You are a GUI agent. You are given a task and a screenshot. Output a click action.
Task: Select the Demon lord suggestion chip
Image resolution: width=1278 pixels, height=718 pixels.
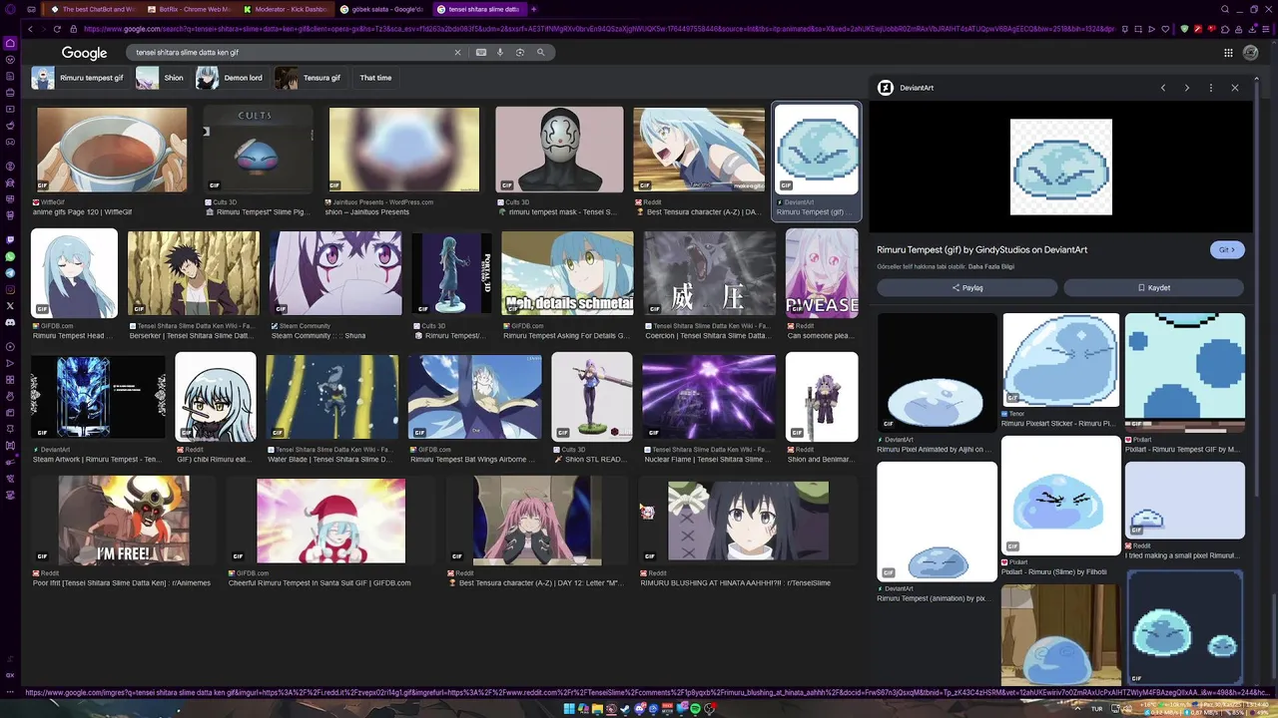coord(231,78)
